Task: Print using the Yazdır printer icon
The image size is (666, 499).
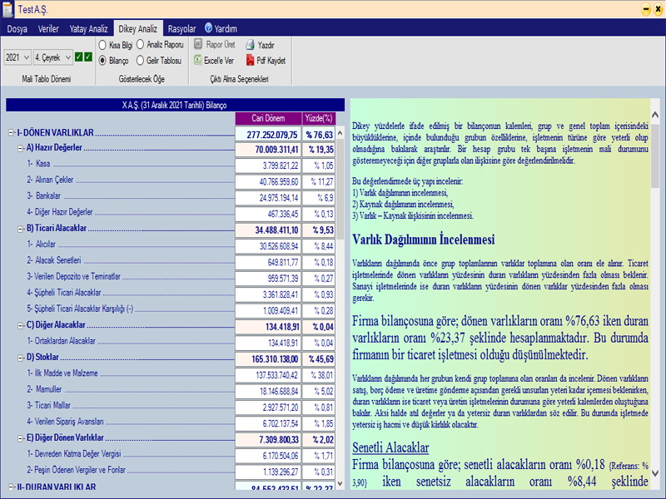Action: [250, 45]
